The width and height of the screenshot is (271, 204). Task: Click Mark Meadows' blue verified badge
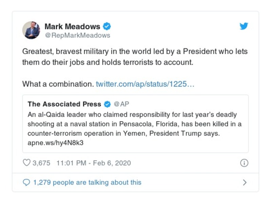(x=107, y=26)
